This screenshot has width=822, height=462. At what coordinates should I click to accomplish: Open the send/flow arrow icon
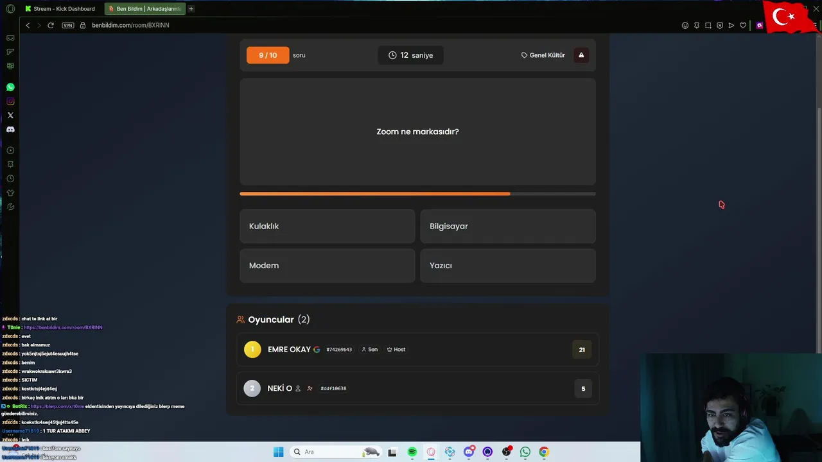tap(731, 25)
